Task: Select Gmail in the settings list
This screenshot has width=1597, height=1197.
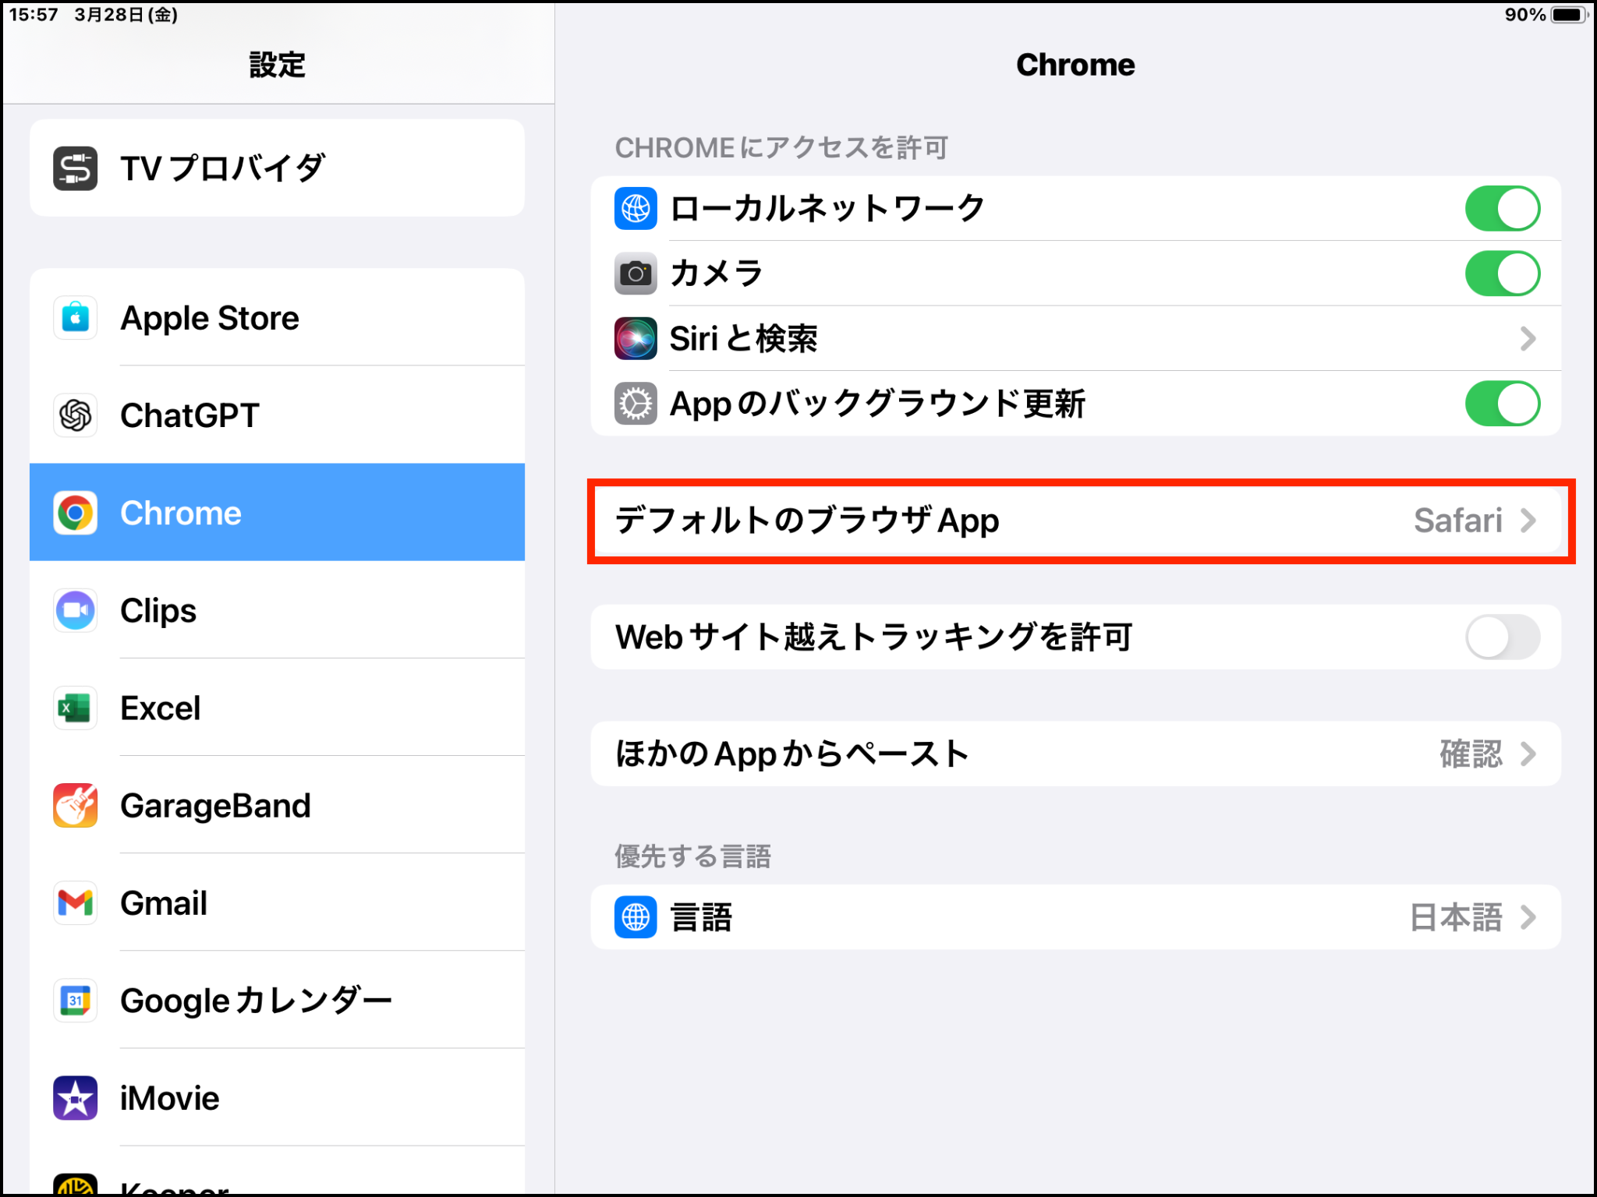Action: click(277, 903)
